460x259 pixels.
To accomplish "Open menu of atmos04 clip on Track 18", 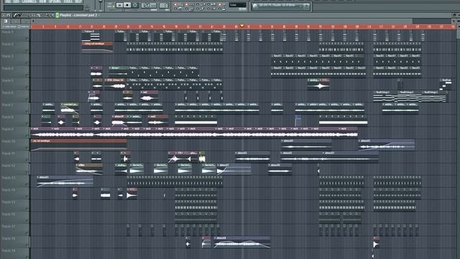I will 216,238.
